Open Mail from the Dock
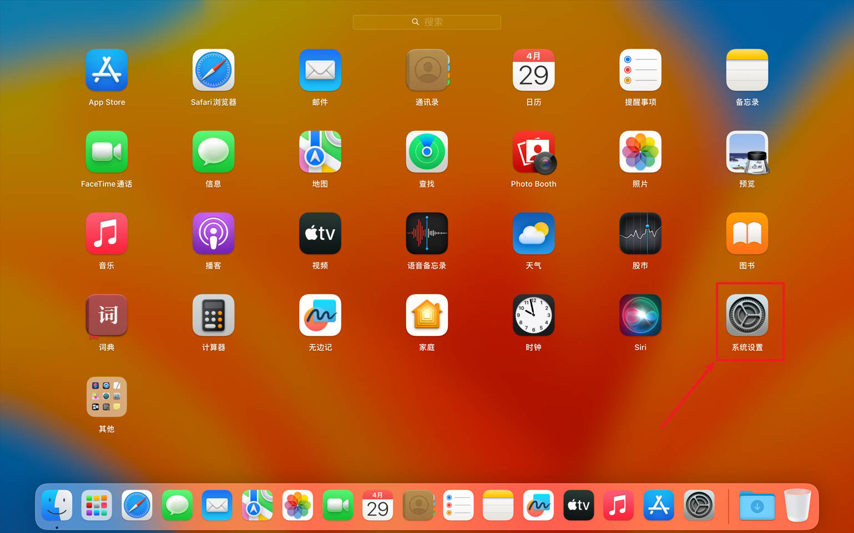This screenshot has height=533, width=854. 217,505
